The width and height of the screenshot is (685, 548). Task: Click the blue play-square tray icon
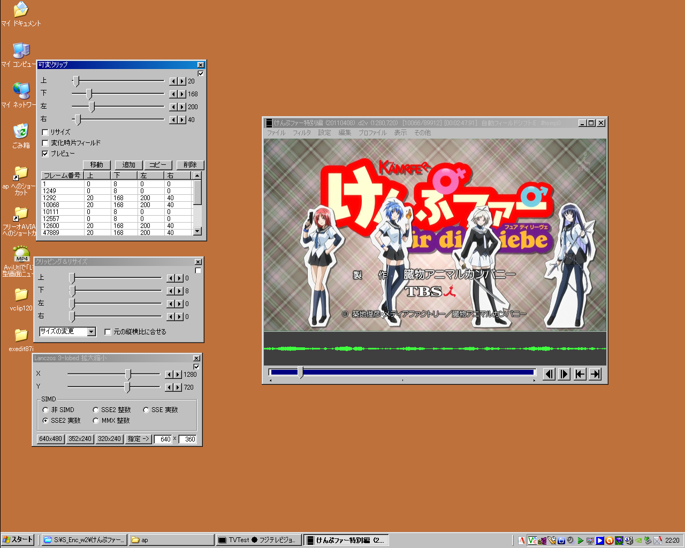tap(600, 541)
